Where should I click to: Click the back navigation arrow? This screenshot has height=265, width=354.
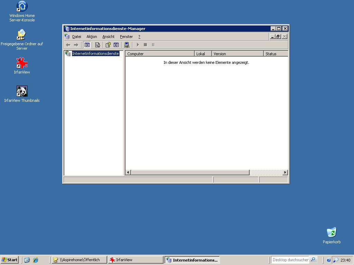(x=68, y=45)
